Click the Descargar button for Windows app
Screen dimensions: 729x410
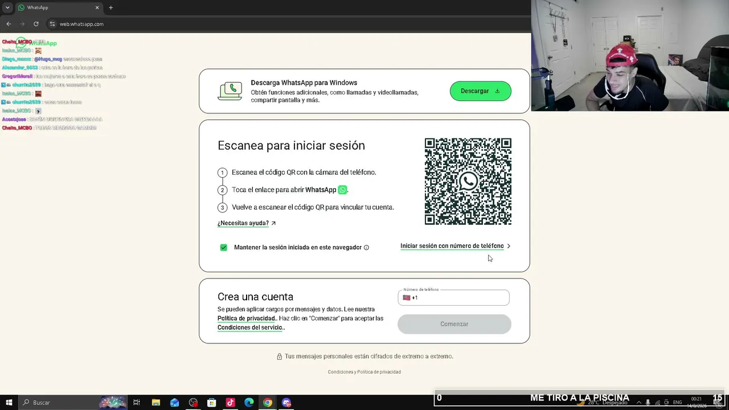click(480, 91)
